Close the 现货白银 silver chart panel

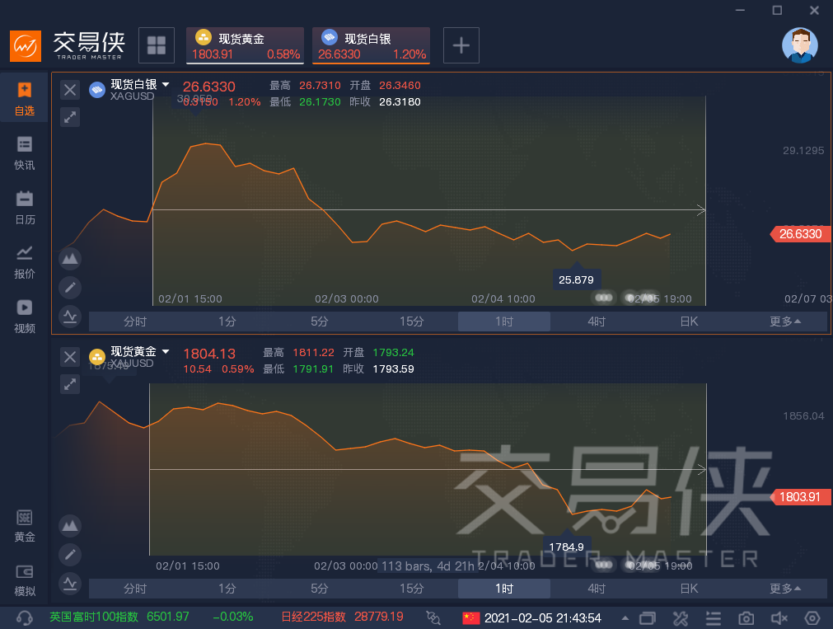coord(69,90)
